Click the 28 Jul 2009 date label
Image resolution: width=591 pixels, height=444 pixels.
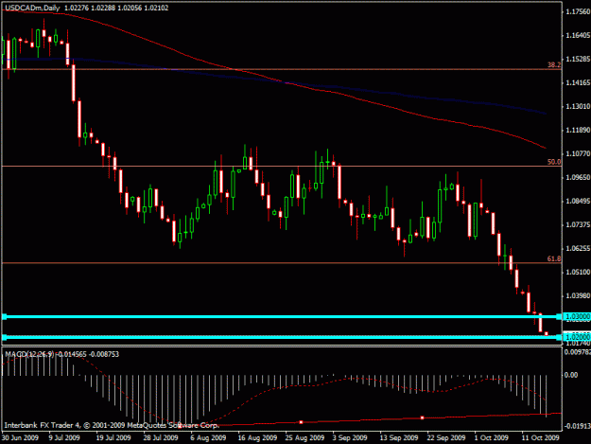[x=161, y=437]
